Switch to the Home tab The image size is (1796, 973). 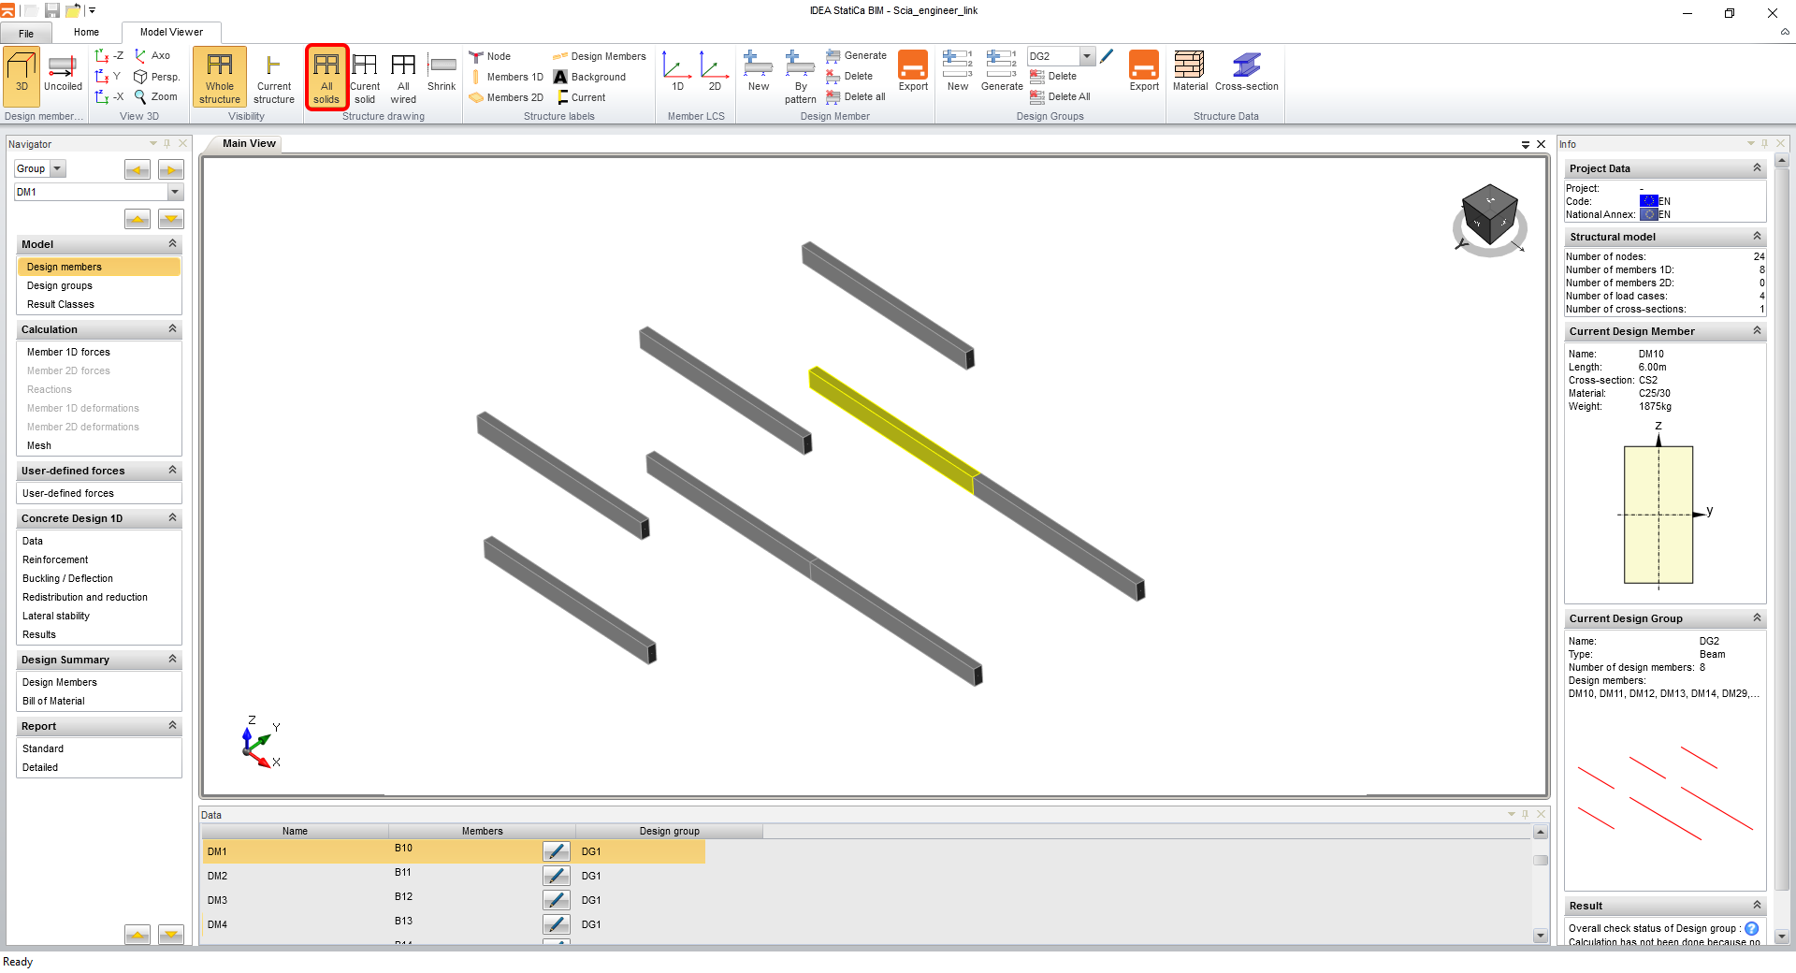86,33
